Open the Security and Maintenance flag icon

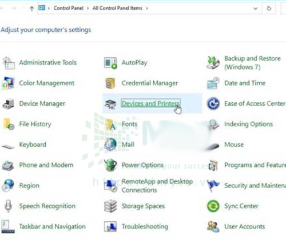click(x=213, y=186)
